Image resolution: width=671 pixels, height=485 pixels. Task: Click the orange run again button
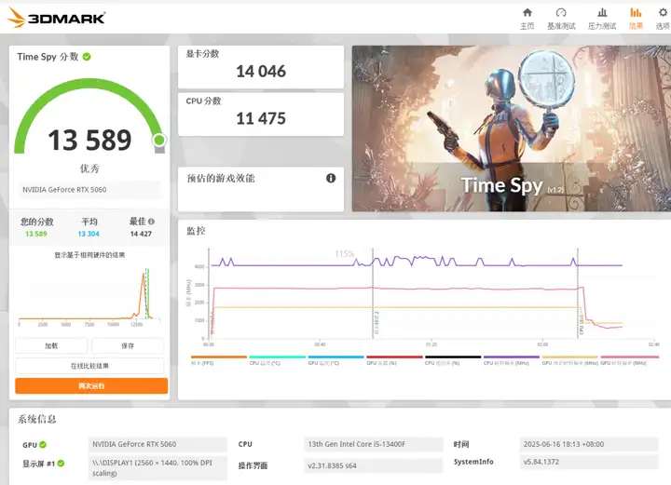point(91,386)
